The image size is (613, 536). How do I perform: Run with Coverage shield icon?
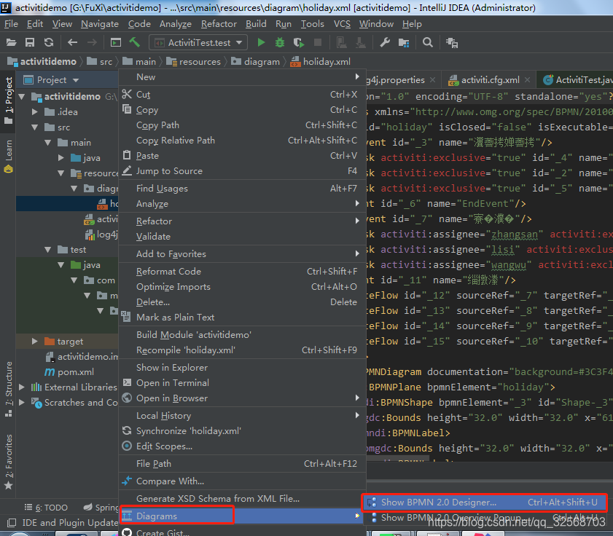click(x=299, y=42)
